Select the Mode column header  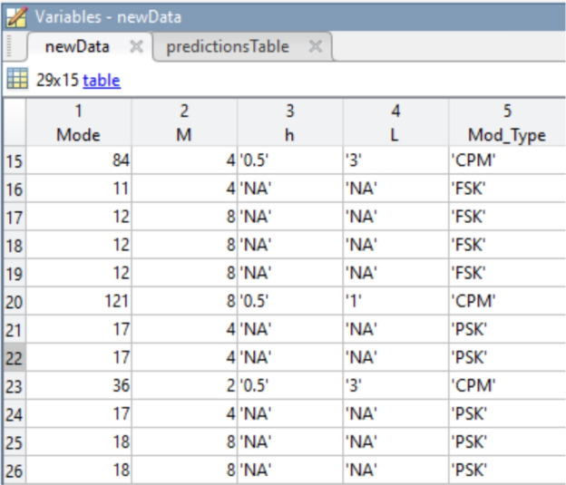coord(78,123)
